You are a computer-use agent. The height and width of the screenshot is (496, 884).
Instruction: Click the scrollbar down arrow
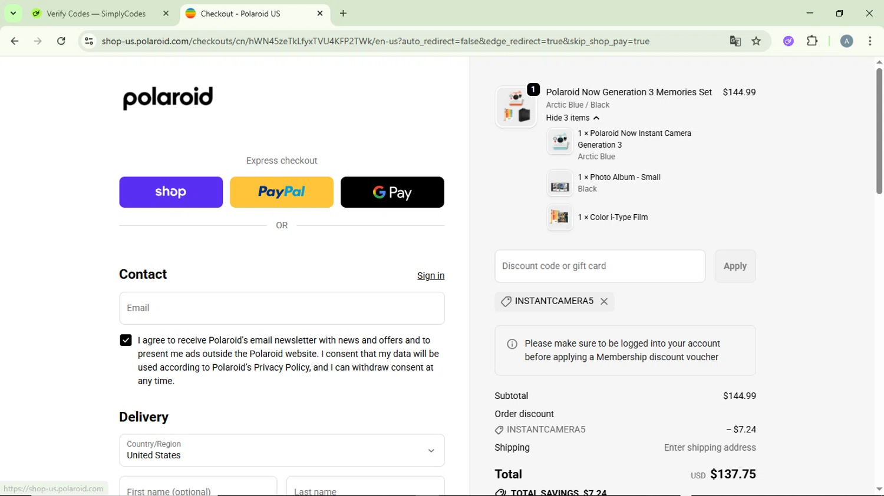coord(879,489)
